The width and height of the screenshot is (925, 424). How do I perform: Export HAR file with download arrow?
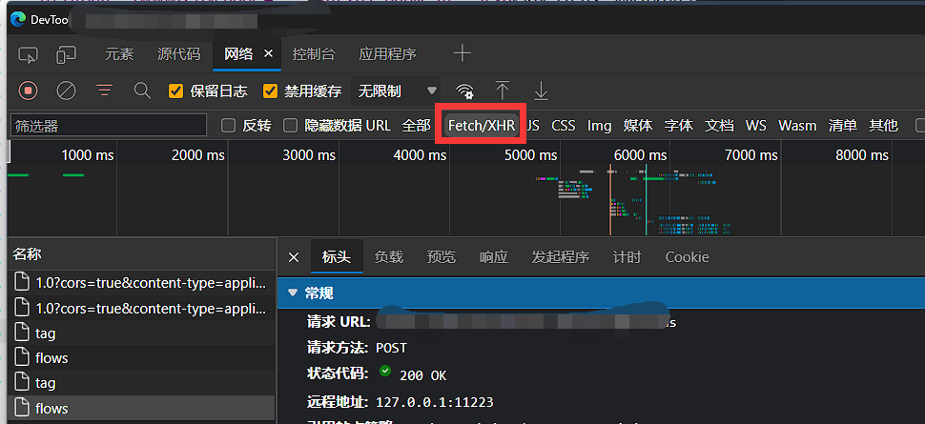541,91
